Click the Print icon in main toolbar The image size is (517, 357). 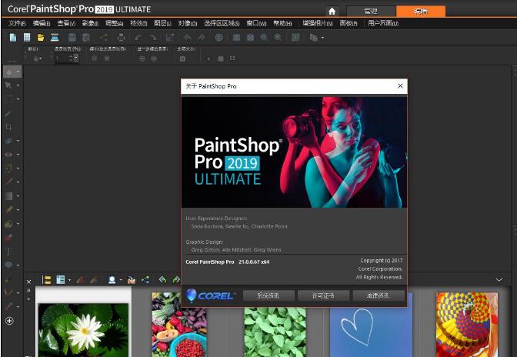[121, 38]
